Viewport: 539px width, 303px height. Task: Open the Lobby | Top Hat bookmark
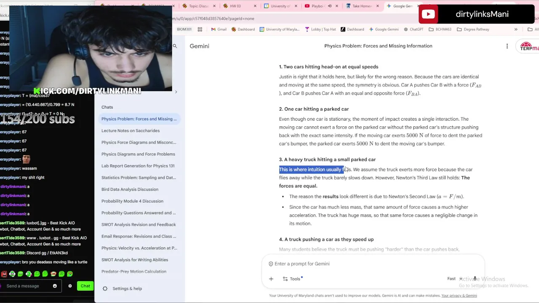pyautogui.click(x=320, y=29)
